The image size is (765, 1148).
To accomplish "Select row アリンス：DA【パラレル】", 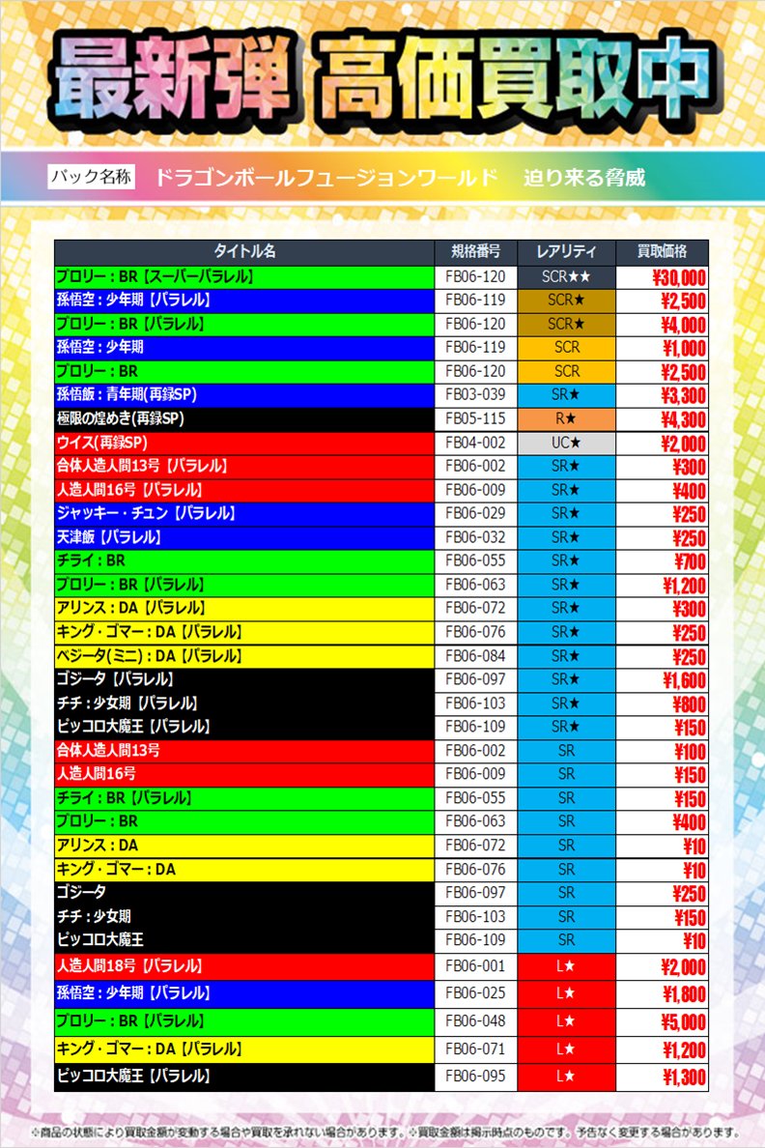I will point(382,609).
